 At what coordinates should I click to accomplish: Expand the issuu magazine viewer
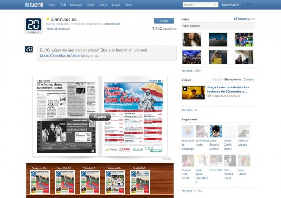coord(100,116)
